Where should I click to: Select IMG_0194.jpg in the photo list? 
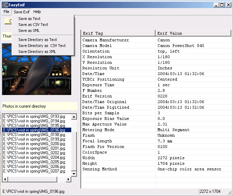(x=37, y=121)
